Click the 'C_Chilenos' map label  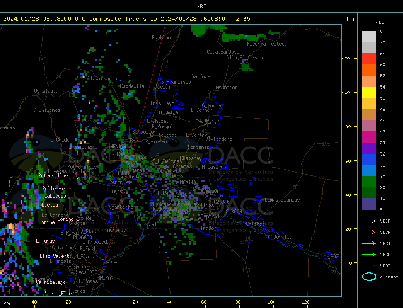tap(47, 110)
